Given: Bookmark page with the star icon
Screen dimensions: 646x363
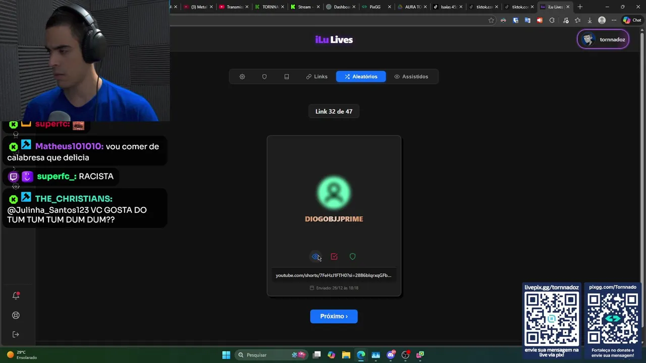Looking at the screenshot, I should point(491,20).
